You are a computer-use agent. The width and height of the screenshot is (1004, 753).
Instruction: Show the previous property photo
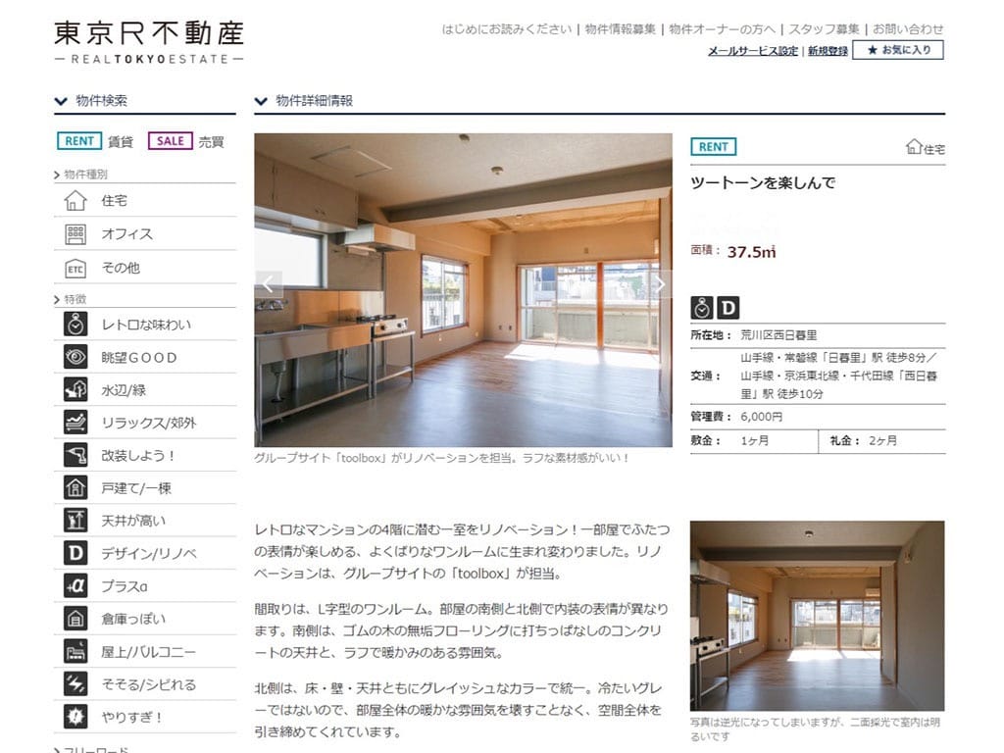coord(269,283)
